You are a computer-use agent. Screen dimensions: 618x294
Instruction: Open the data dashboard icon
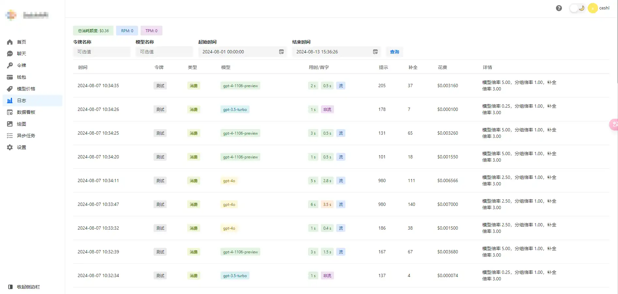10,112
